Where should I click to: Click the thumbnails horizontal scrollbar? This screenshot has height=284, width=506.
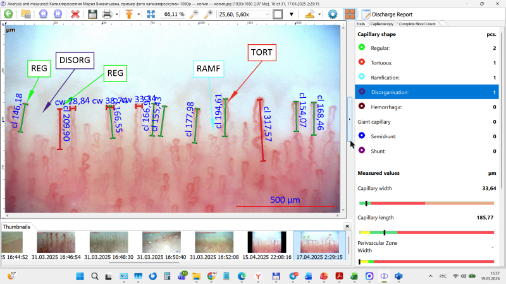(x=144, y=263)
